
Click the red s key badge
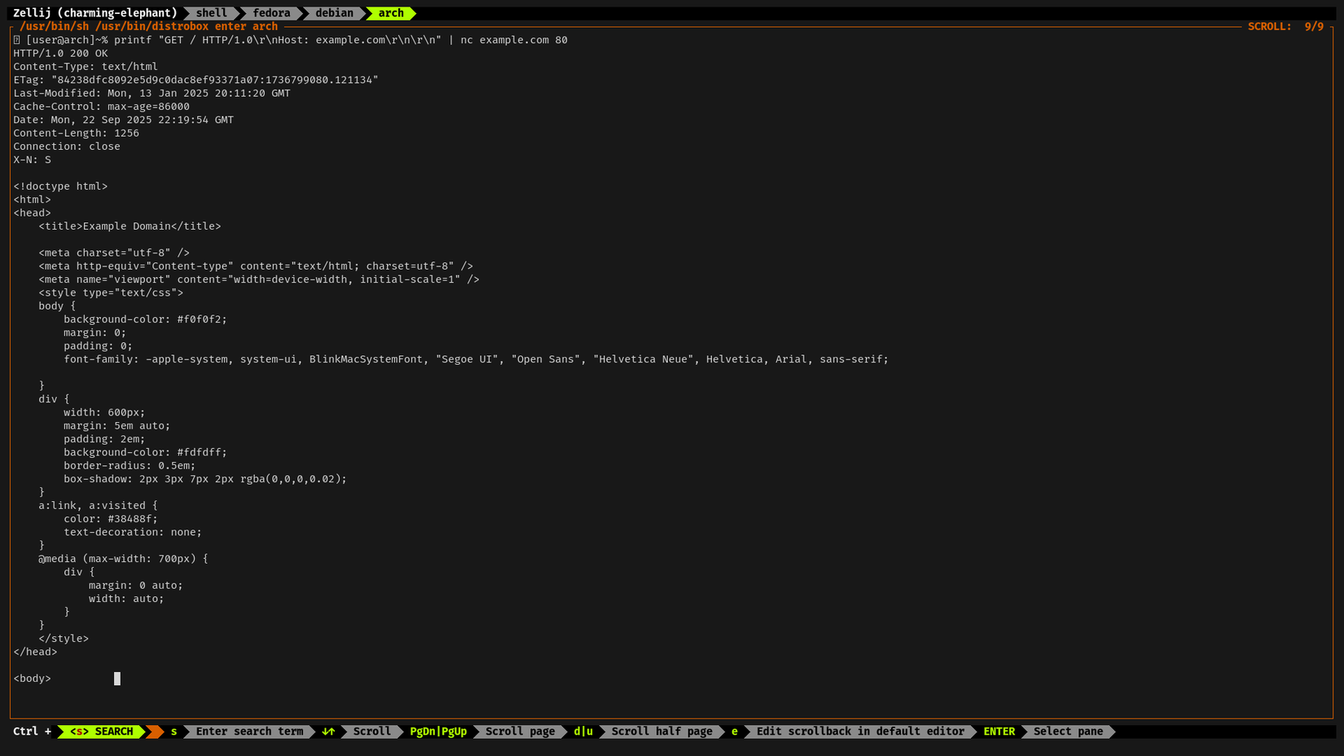173,731
